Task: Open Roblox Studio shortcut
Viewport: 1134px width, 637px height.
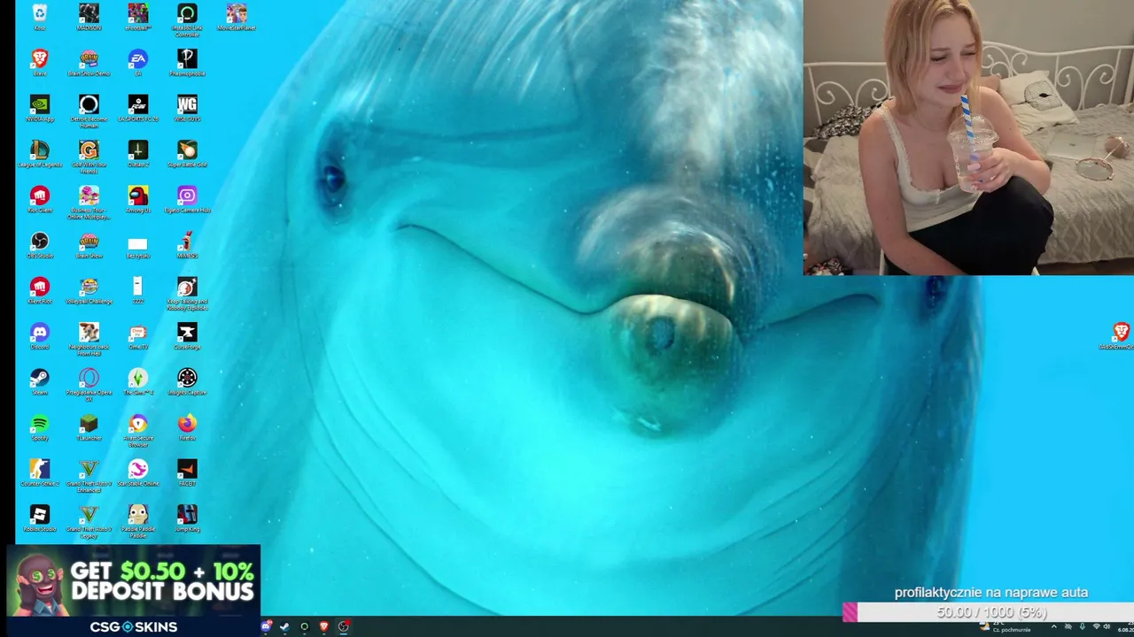Action: coord(39,518)
